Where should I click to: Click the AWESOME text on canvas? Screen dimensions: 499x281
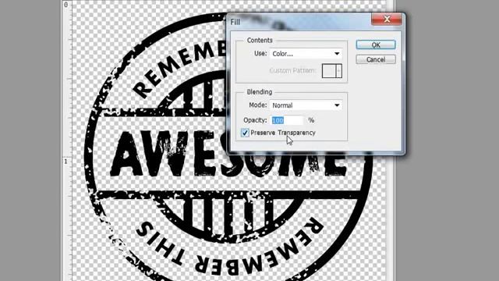(228, 154)
